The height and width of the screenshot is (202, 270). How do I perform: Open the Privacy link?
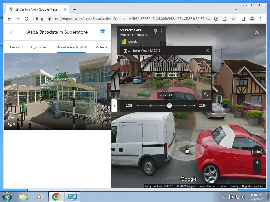coord(234,186)
